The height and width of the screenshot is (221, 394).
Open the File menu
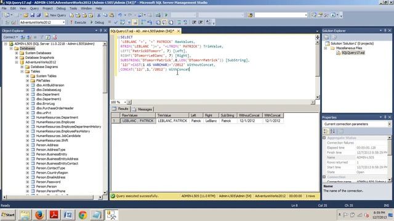click(4, 8)
